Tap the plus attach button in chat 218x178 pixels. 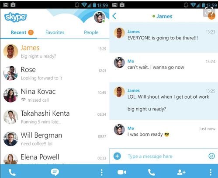(117, 156)
